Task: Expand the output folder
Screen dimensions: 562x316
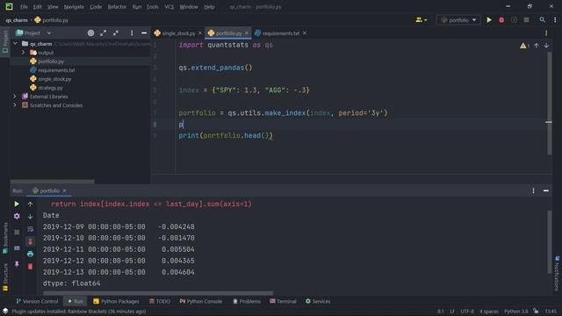Action: (x=24, y=53)
